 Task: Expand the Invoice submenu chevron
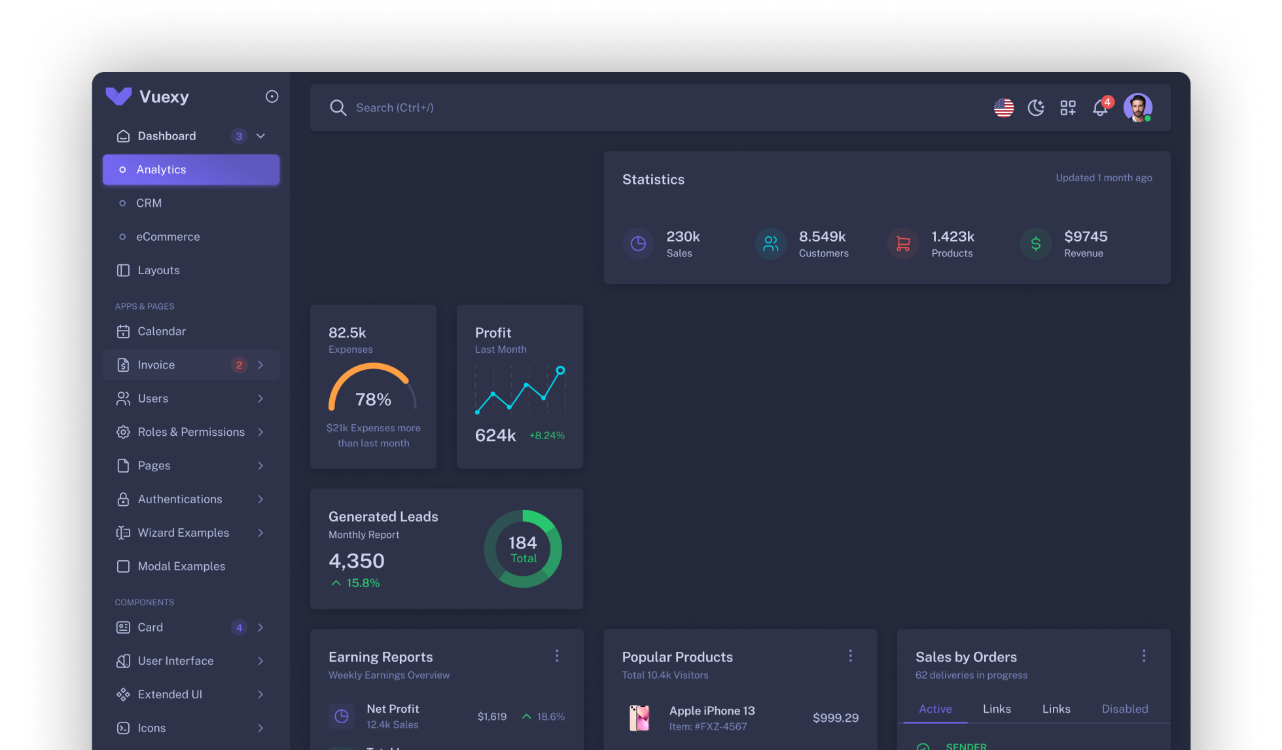260,365
